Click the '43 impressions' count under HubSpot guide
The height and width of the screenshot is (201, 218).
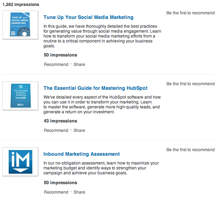click(x=60, y=121)
